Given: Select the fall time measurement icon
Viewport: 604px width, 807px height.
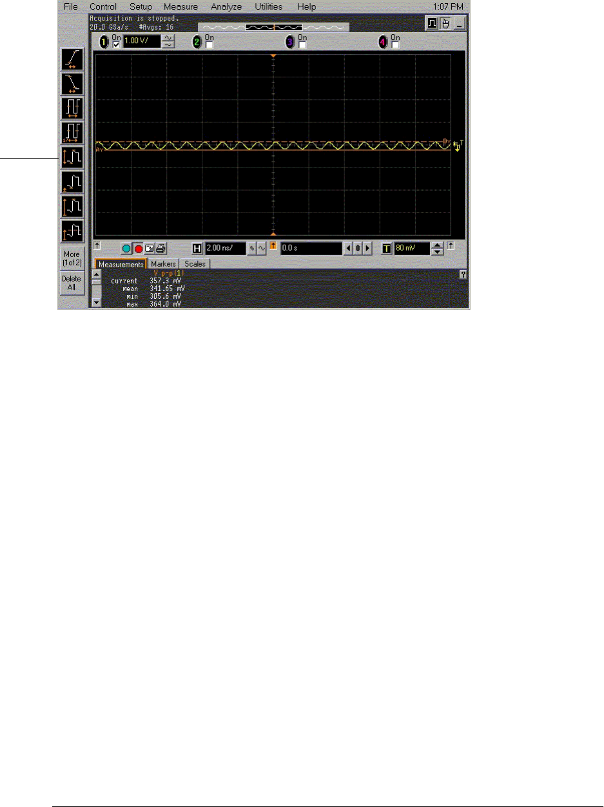Looking at the screenshot, I should pos(72,84).
